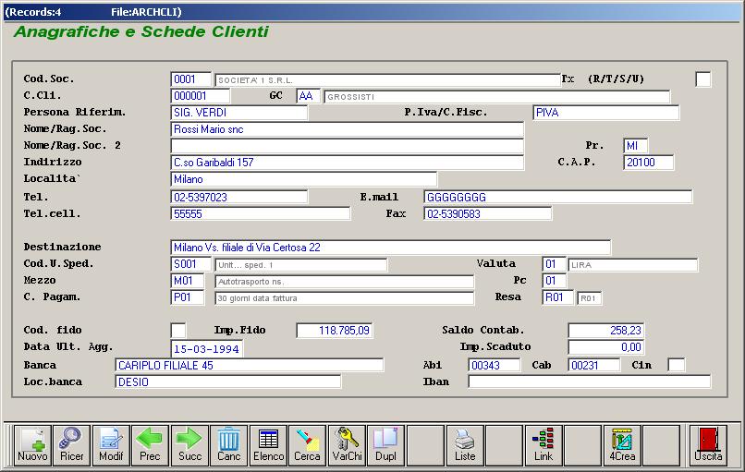The width and height of the screenshot is (745, 472).
Task: Duplicate the record with Dupl
Action: 385,445
